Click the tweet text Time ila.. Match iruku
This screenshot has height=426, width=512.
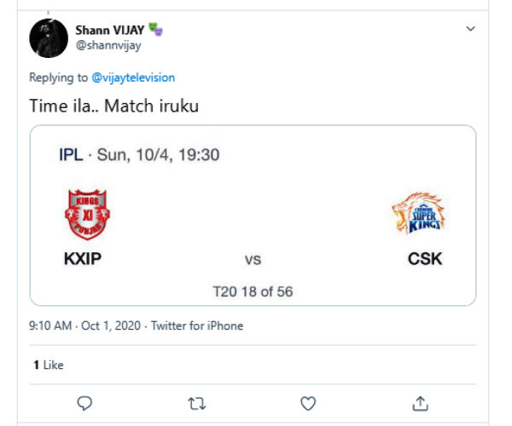coord(115,106)
